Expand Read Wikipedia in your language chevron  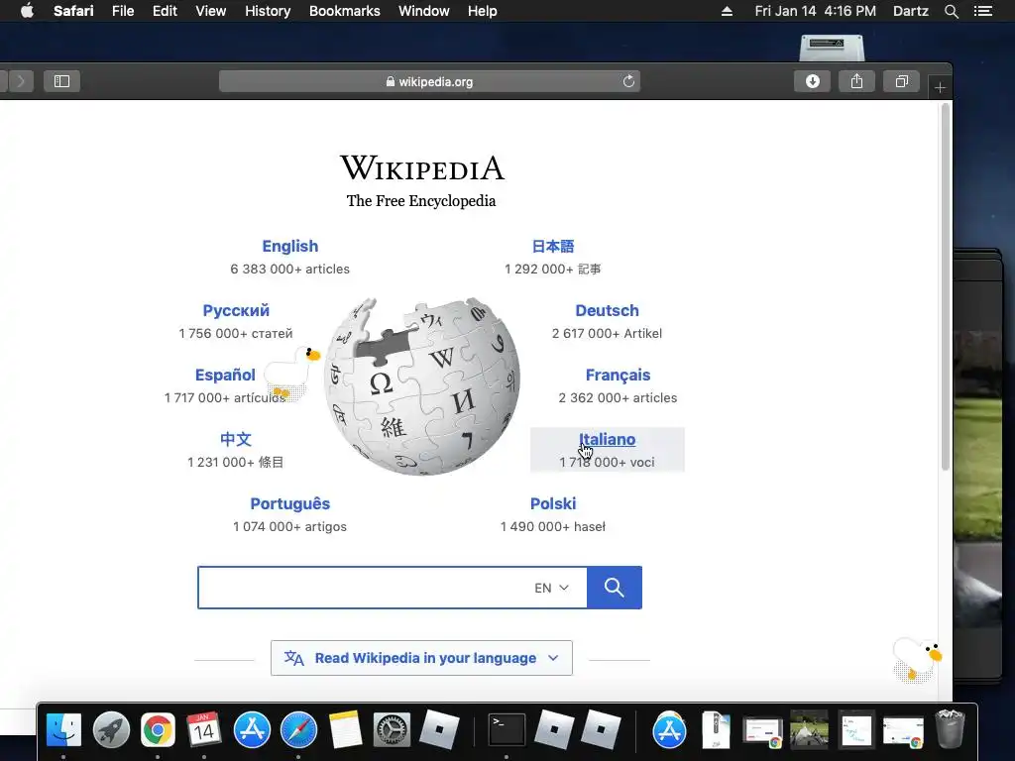[553, 658]
